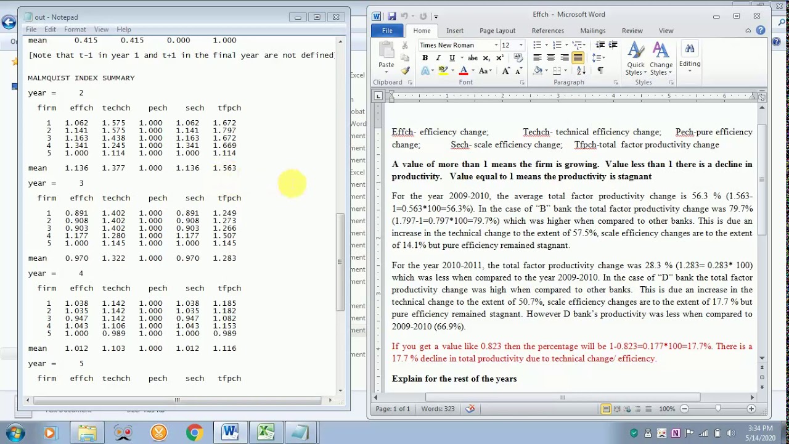Screen dimensions: 789x444
Task: Toggle Bold formatting in Word
Action: click(425, 58)
